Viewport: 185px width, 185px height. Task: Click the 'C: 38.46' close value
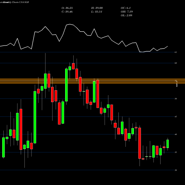67,12
